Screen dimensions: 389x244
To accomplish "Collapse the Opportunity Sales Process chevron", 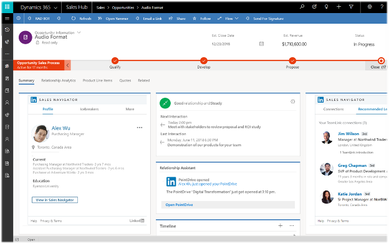I will click(67, 65).
